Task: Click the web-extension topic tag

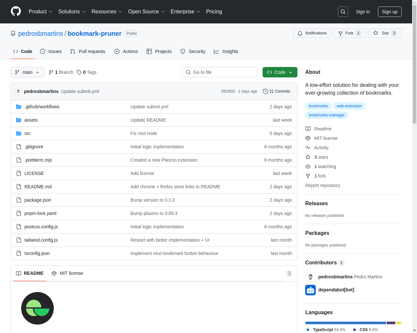Action: 349,106
